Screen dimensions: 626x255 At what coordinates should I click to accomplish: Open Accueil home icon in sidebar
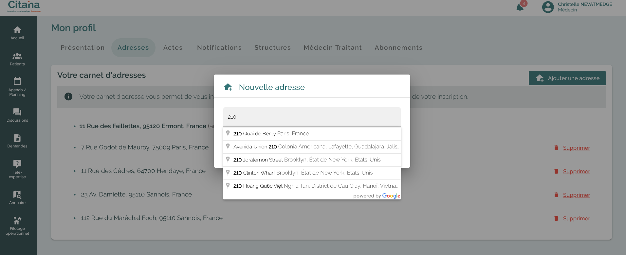coord(17,30)
